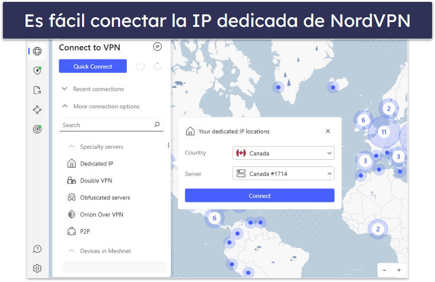
Task: Click the Obfuscated servers glasses icon
Action: tap(72, 198)
